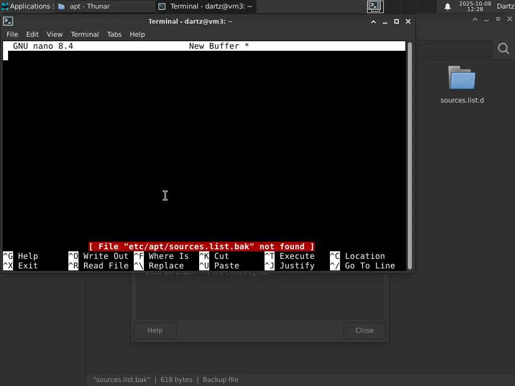The height and width of the screenshot is (386, 515).
Task: Open the View menu in Terminal
Action: [54, 34]
